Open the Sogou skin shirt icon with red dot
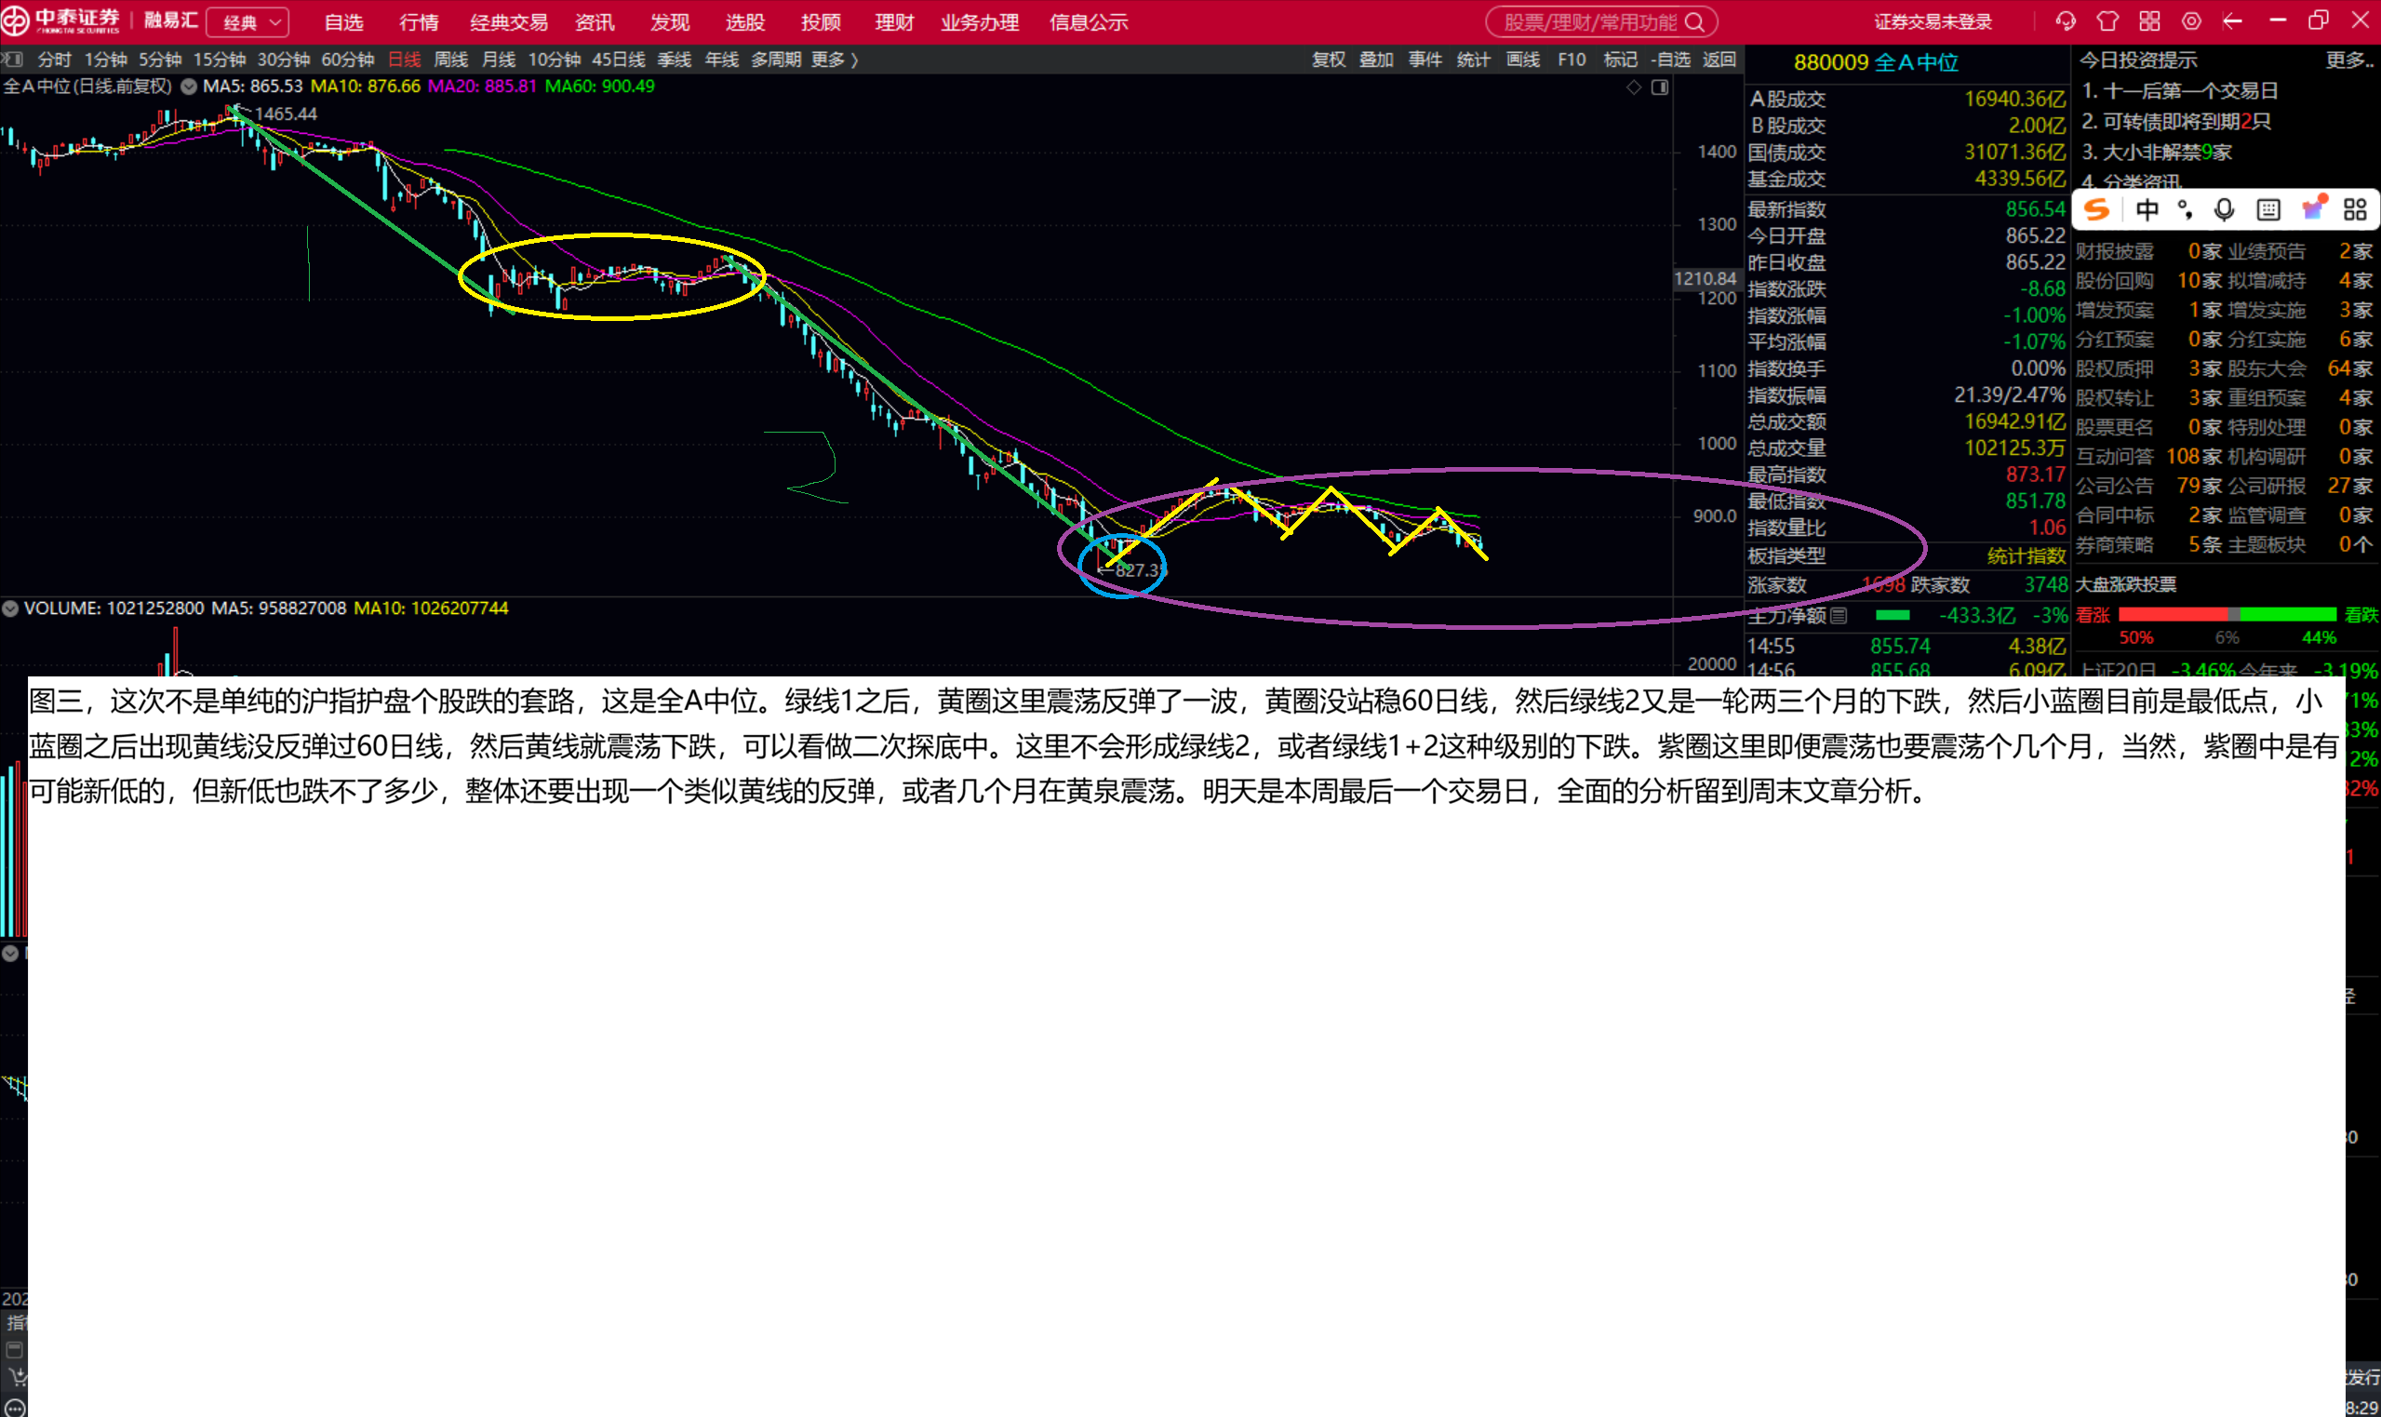The image size is (2381, 1417). pos(2313,208)
